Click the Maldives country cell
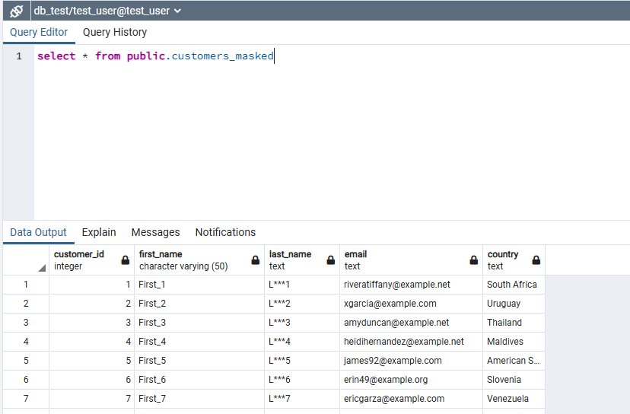Image resolution: width=630 pixels, height=414 pixels. point(514,342)
